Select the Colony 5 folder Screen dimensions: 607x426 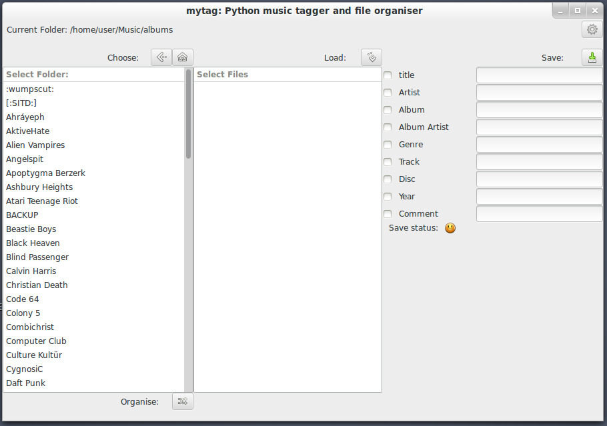(93, 313)
